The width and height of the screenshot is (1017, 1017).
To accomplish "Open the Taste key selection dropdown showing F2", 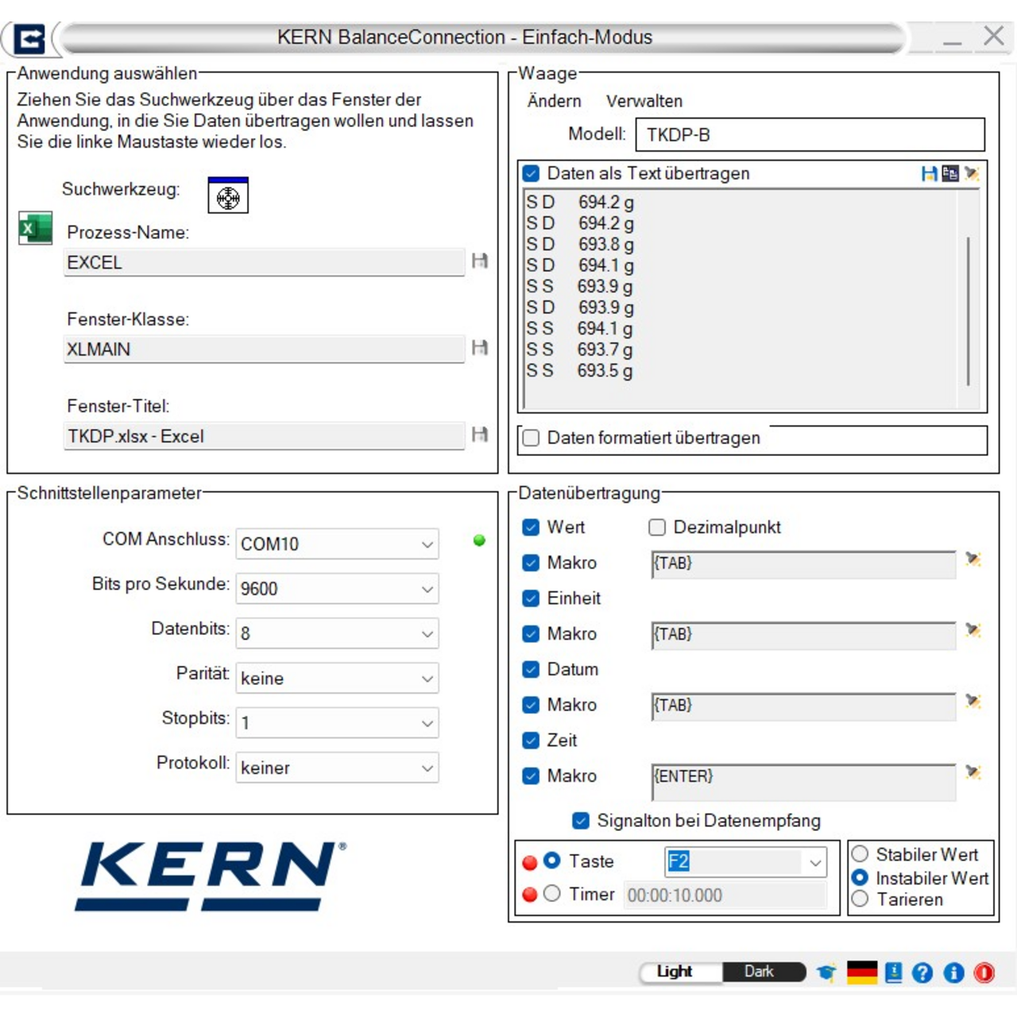I will [x=814, y=862].
